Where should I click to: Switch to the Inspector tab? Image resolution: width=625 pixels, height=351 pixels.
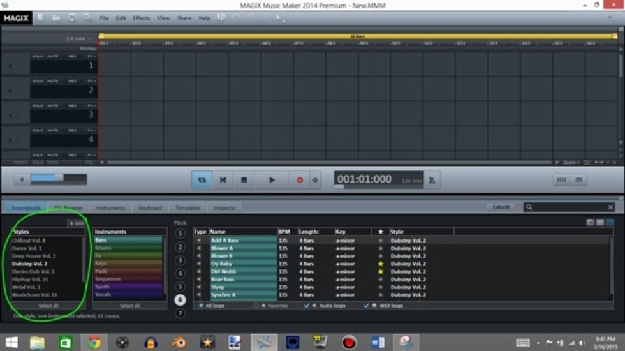224,208
